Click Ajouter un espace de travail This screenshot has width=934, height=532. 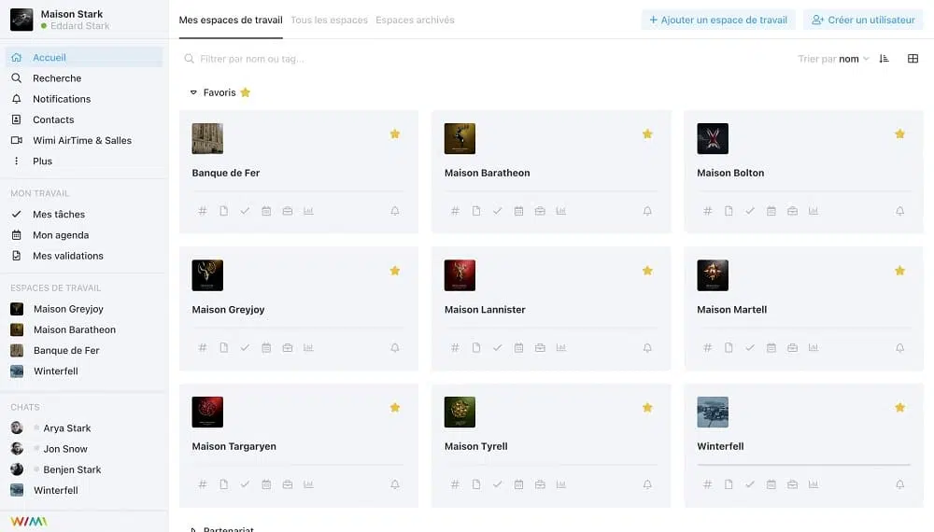click(718, 20)
